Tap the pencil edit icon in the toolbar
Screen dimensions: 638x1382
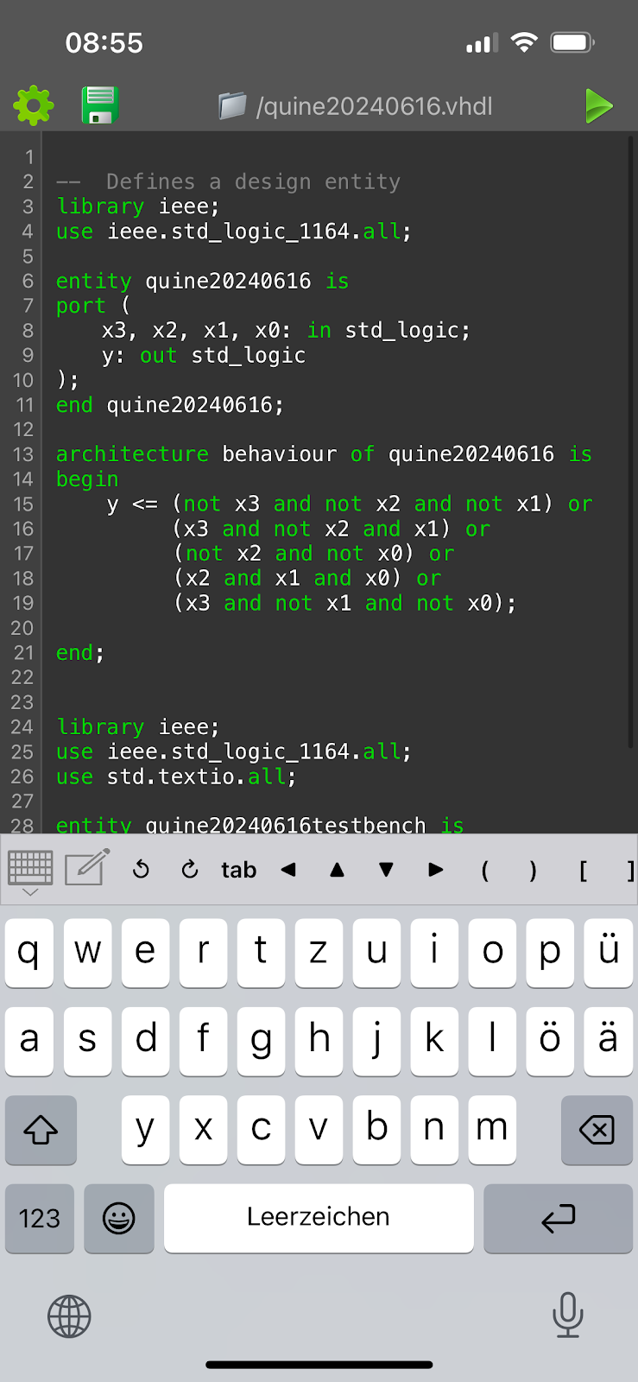(x=87, y=868)
